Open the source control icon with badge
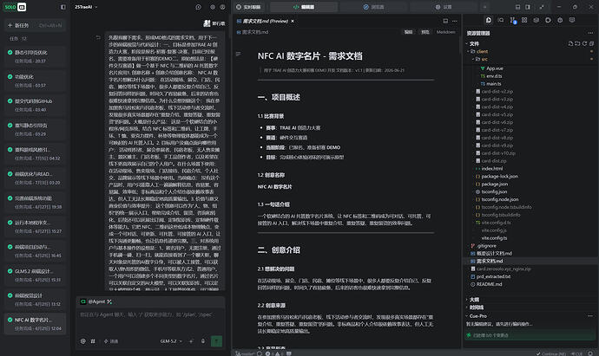The height and width of the screenshot is (356, 599). [512, 20]
